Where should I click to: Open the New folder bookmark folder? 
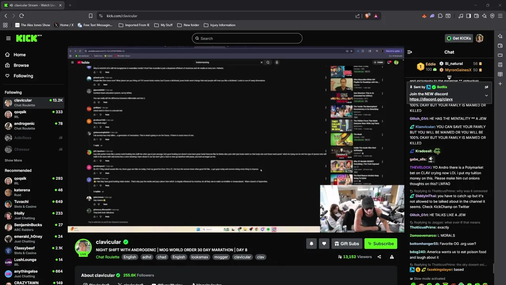188,25
